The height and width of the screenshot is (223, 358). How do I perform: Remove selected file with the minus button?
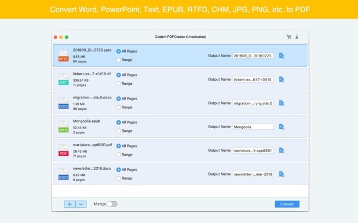(x=81, y=204)
